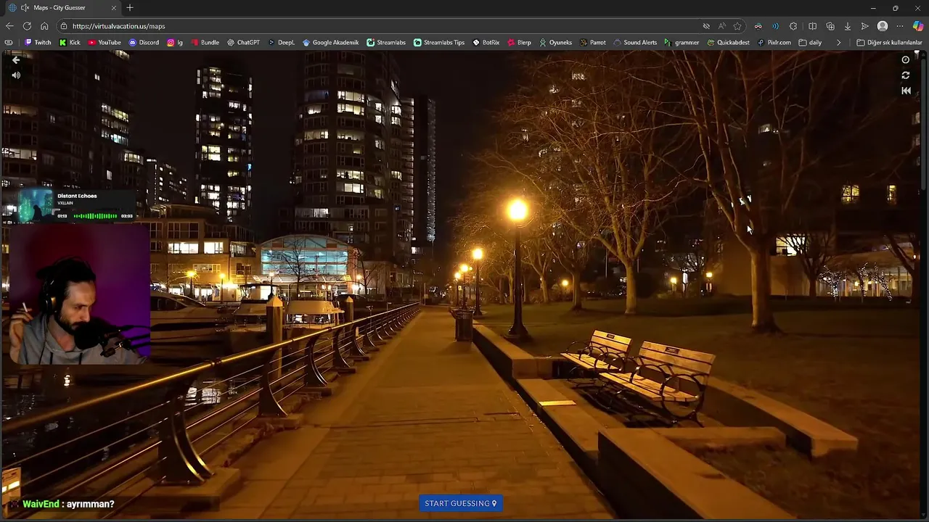Open the Bundle bookmark
The width and height of the screenshot is (929, 522).
pos(205,43)
